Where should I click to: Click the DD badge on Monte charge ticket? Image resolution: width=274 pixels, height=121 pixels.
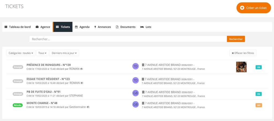point(259,105)
